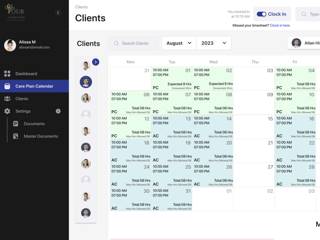Screen dimensions: 320x240
Task: Click the Clock In label
Action: 277,14
